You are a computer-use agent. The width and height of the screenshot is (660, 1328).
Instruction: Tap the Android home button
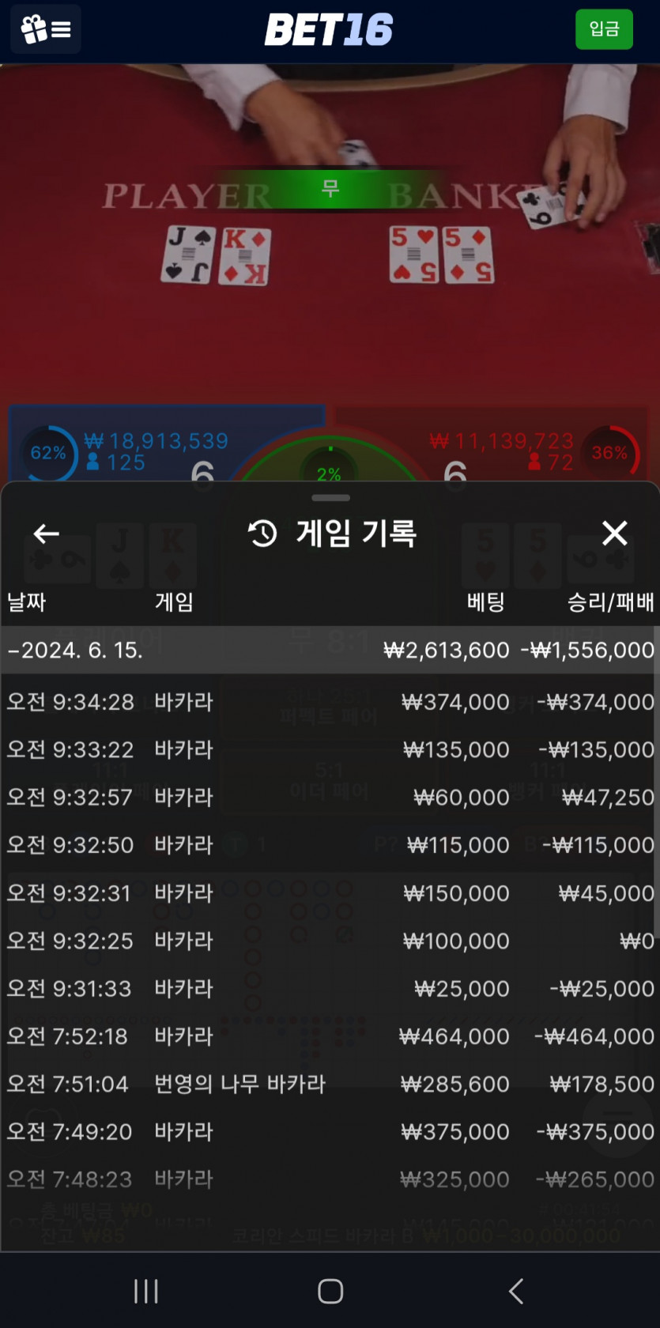pyautogui.click(x=330, y=1292)
